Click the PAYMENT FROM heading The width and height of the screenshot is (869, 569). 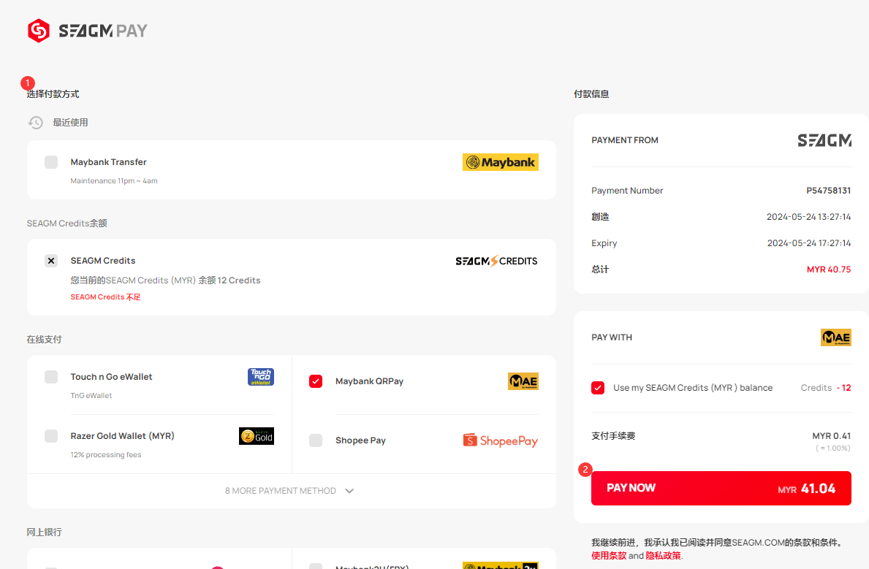tap(625, 140)
